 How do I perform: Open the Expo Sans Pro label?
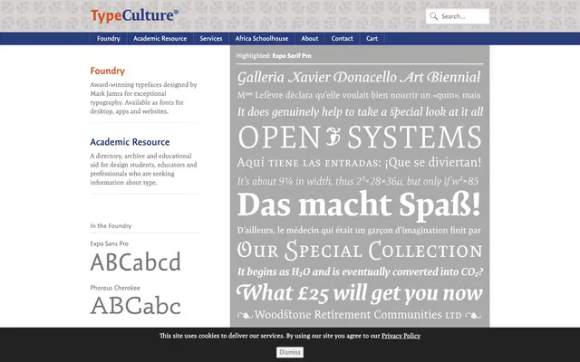[x=109, y=243]
